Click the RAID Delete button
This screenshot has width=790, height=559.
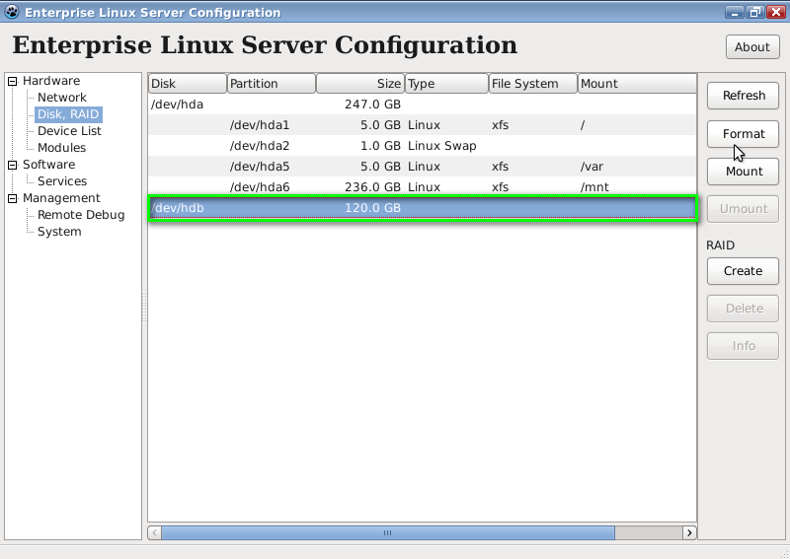pos(744,309)
